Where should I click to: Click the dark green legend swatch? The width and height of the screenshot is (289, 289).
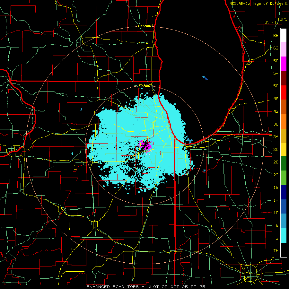click(x=284, y=163)
